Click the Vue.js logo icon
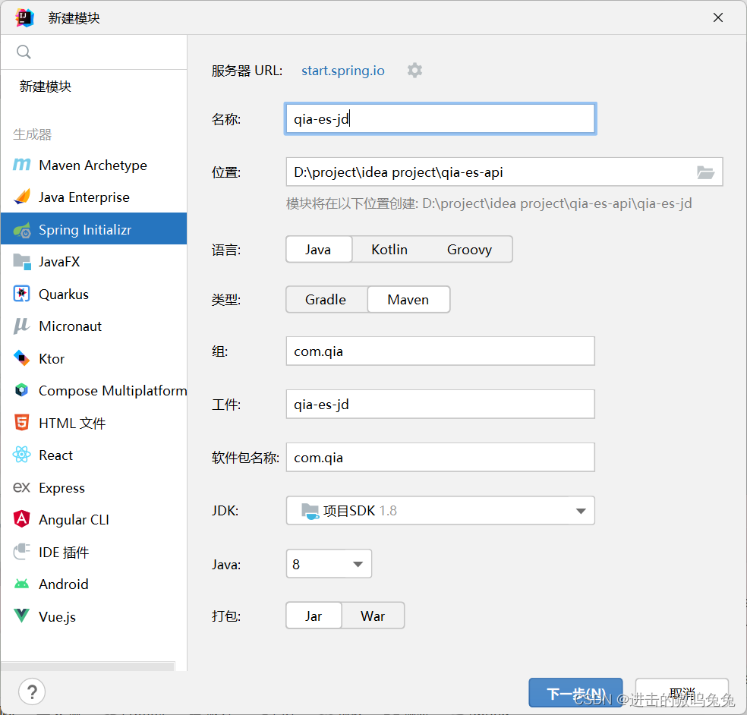This screenshot has width=747, height=715. (21, 616)
